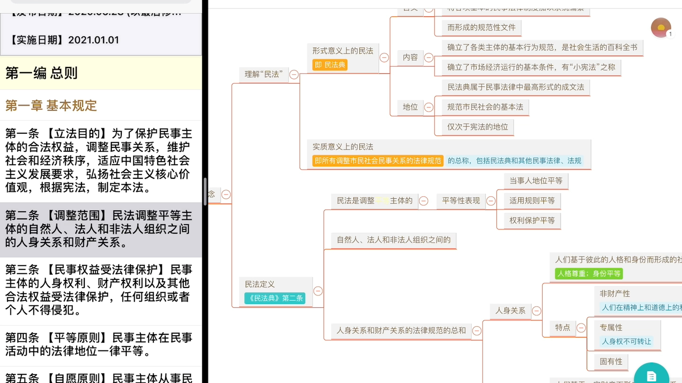The image size is (682, 383).
Task: Select 第四条【平等原则】 article
Action: (x=101, y=345)
